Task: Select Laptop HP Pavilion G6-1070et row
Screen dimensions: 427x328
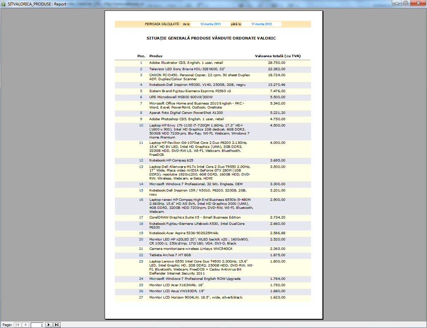Action: pos(213,149)
